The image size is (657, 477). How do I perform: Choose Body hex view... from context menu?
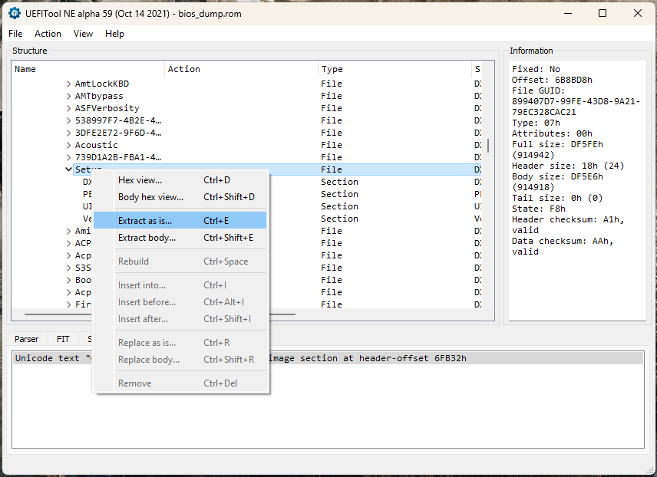click(x=180, y=197)
